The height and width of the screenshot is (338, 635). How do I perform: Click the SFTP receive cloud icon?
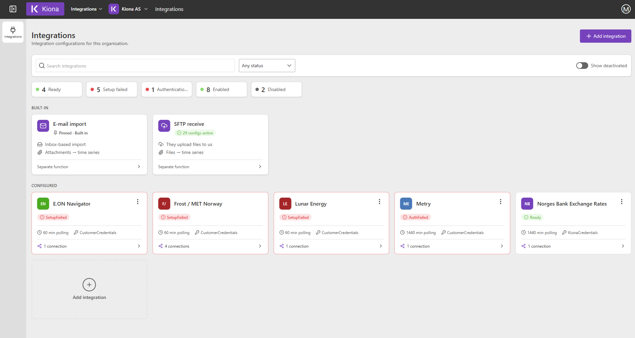(x=164, y=126)
